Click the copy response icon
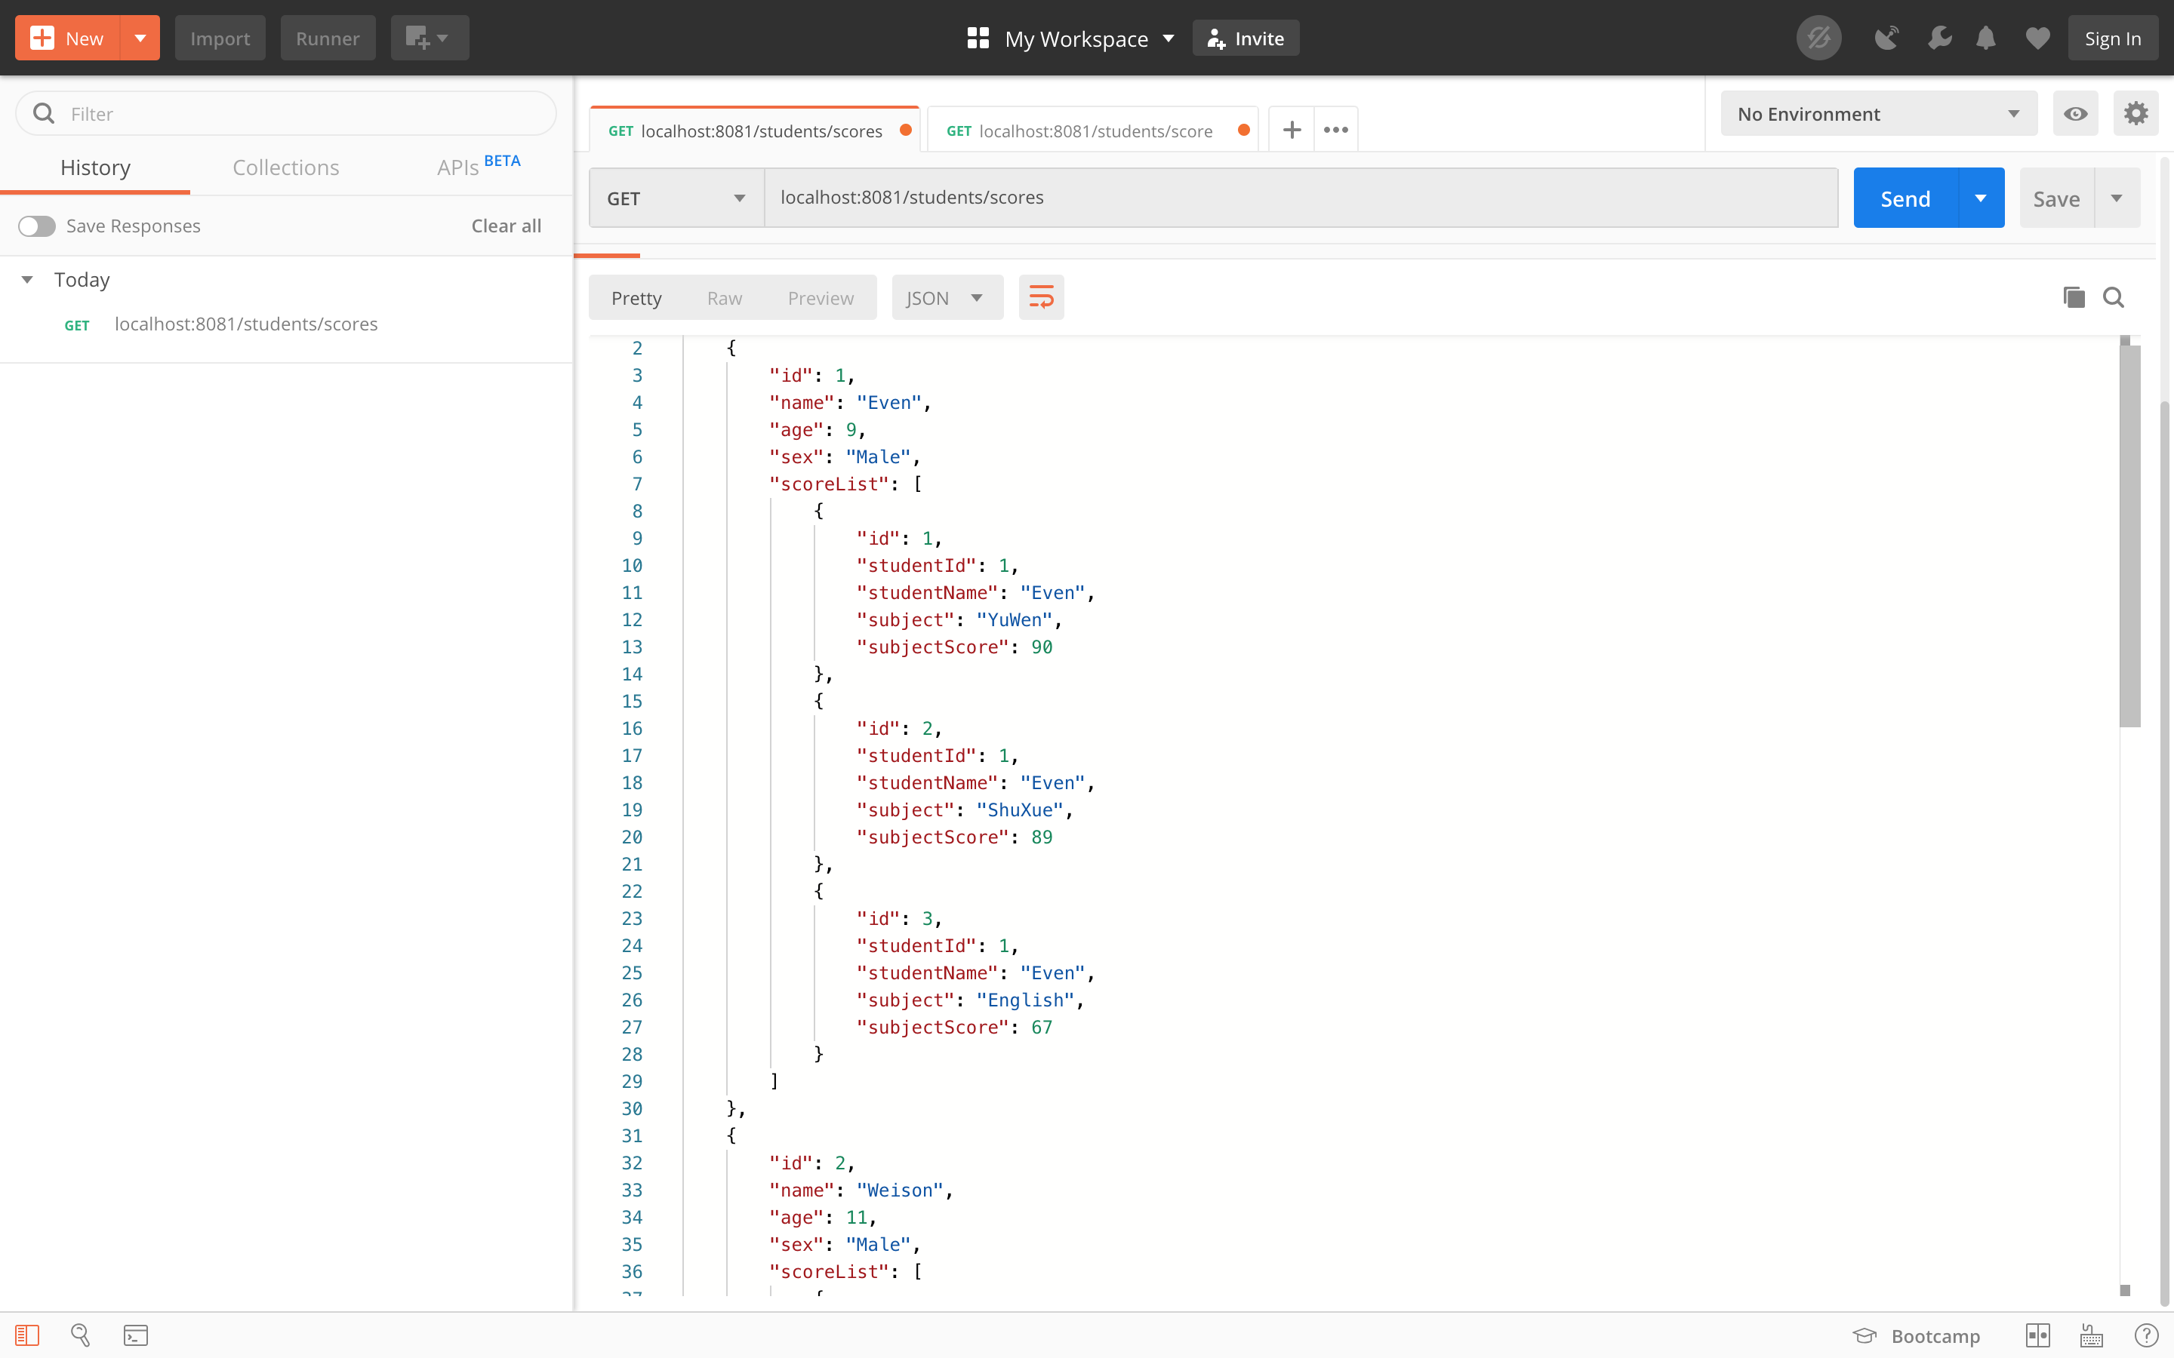Image resolution: width=2174 pixels, height=1358 pixels. 2074,297
